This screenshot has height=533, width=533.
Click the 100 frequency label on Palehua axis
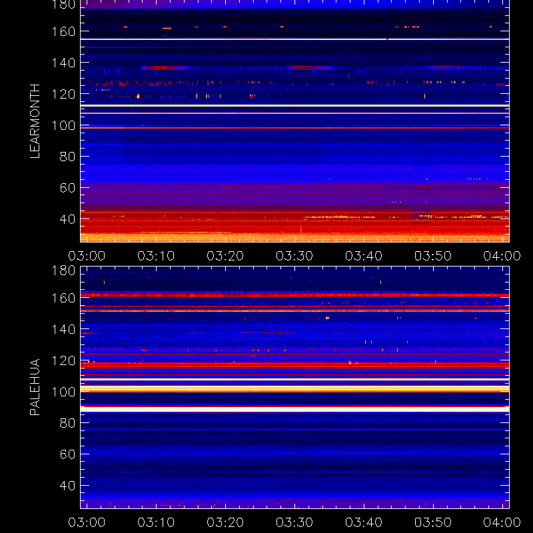click(x=63, y=392)
